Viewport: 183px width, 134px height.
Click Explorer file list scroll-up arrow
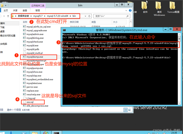point(131,21)
